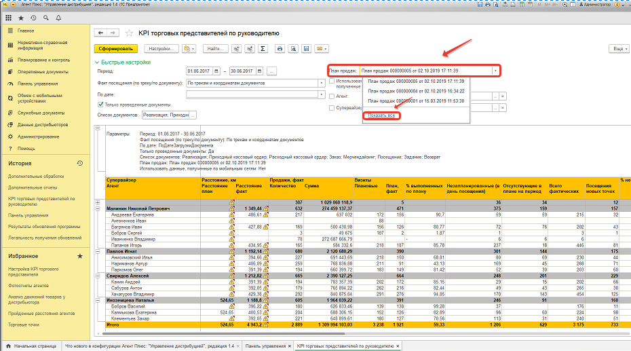Click printer icon in title bar
Image resolution: width=631 pixels, height=351 pixels.
488,5
